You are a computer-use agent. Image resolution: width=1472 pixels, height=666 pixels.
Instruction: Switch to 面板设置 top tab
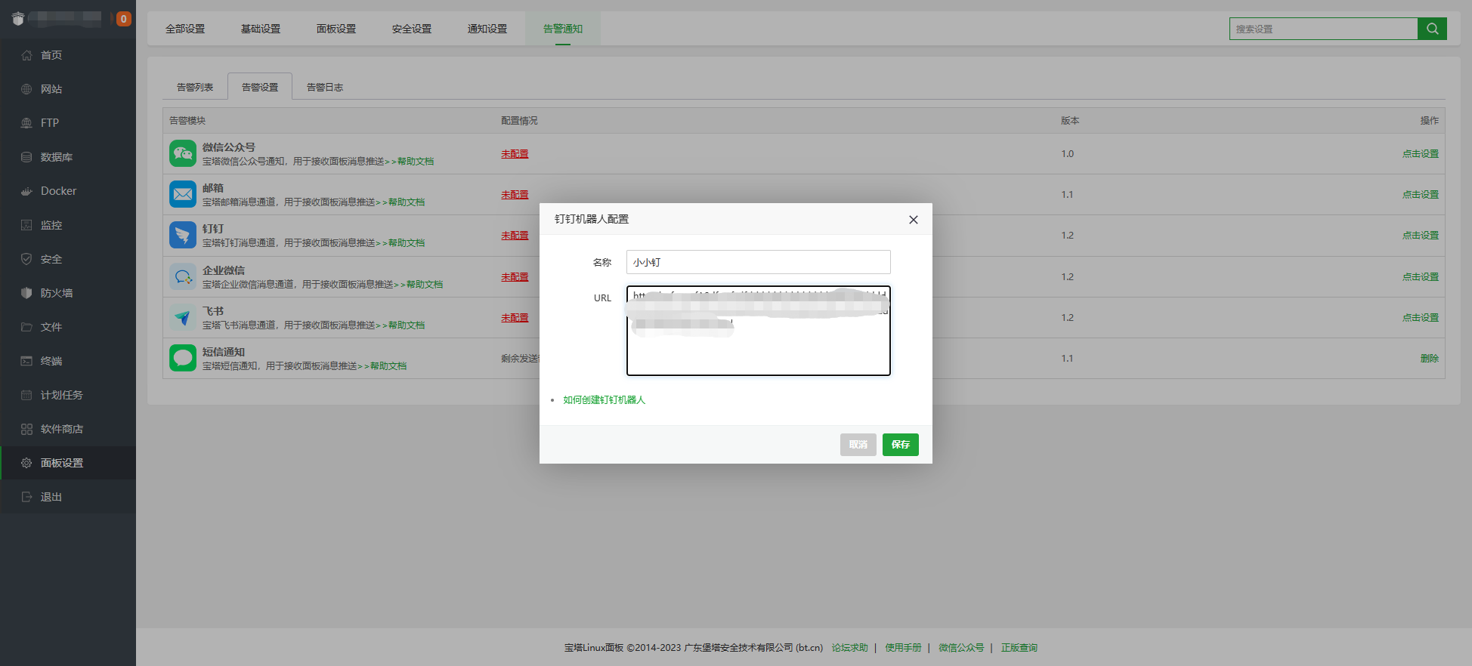point(336,29)
